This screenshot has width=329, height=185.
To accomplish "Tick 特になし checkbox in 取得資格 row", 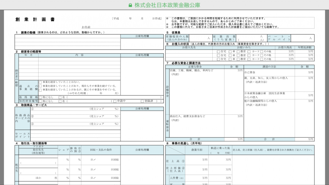I will pos(40,97).
